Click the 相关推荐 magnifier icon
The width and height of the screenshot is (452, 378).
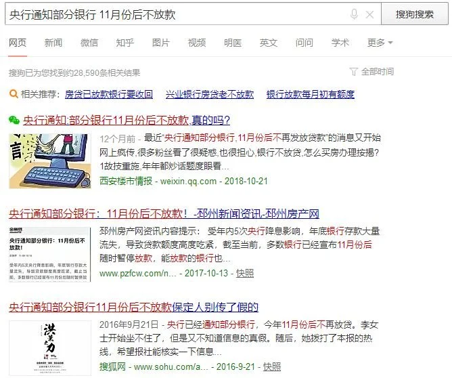[x=14, y=94]
